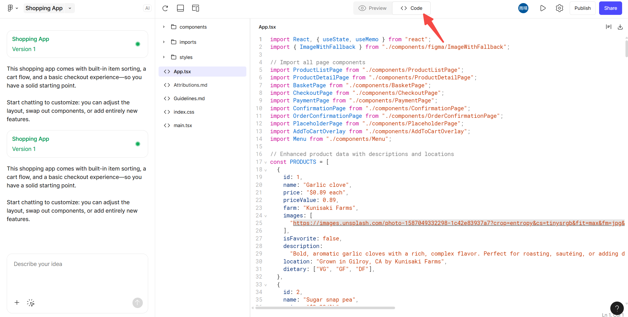Viewport: 628px width, 317px height.
Task: Click the play button icon
Action: click(543, 8)
